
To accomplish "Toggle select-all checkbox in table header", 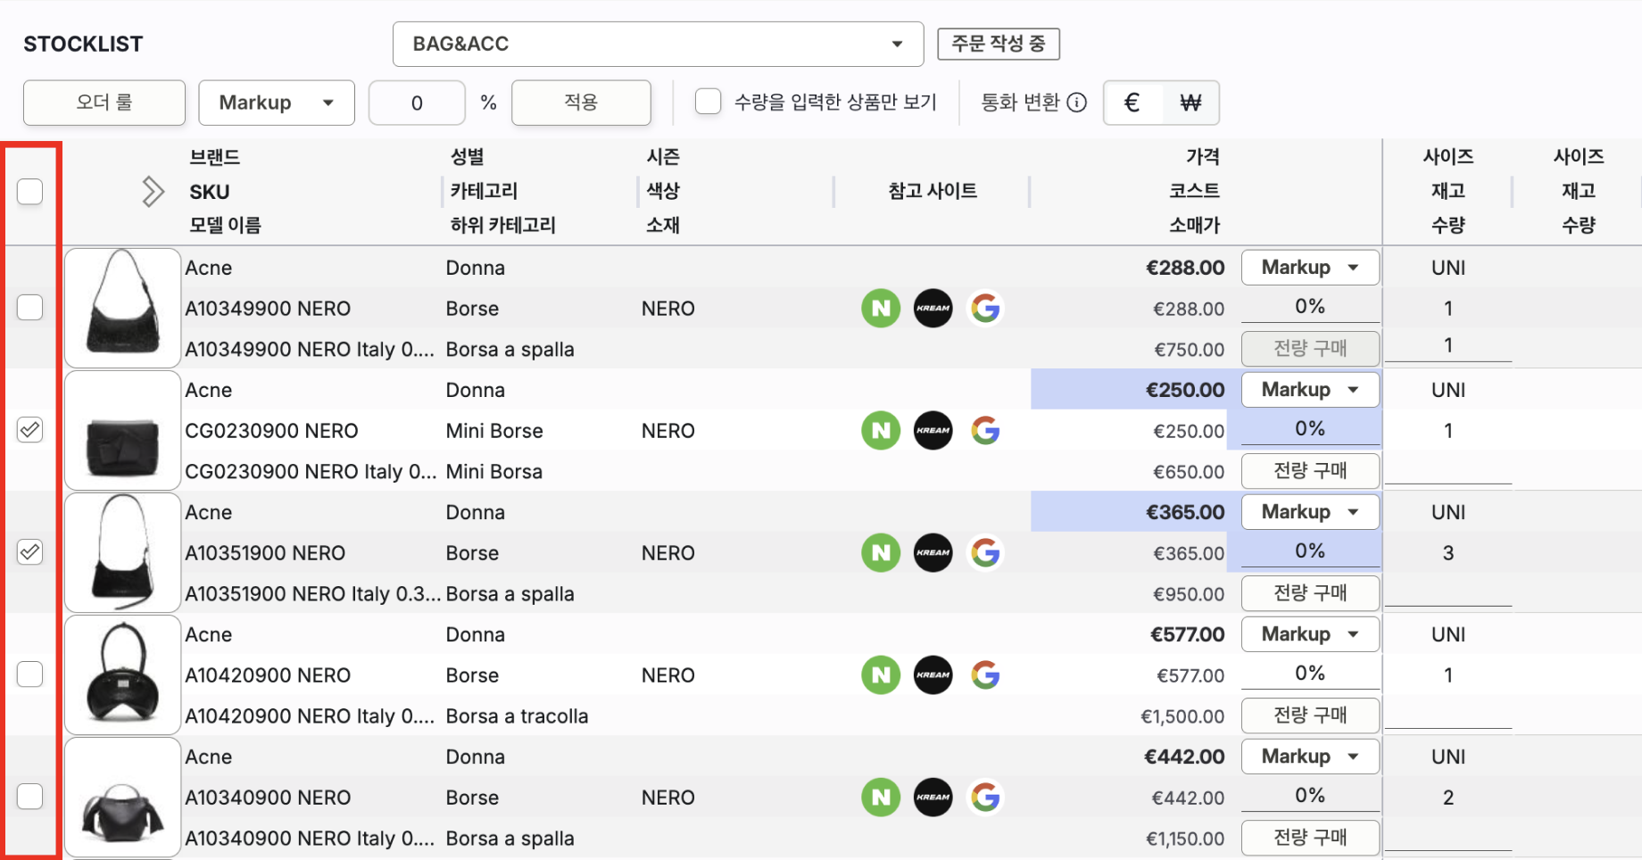I will click(30, 191).
